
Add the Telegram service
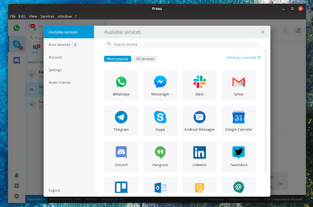(x=121, y=121)
